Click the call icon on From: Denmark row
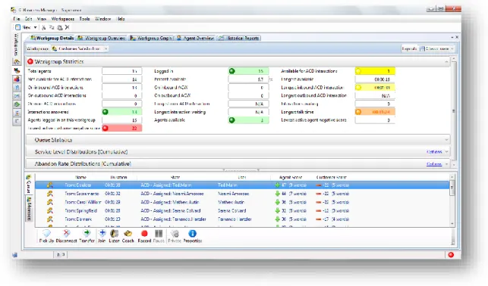 pos(50,219)
